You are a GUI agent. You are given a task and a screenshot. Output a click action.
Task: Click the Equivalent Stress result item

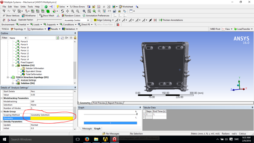(x=33, y=71)
